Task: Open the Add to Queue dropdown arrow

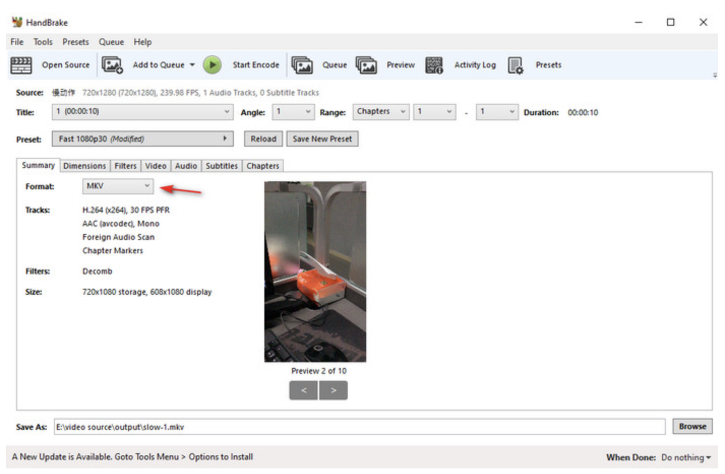Action: (192, 65)
